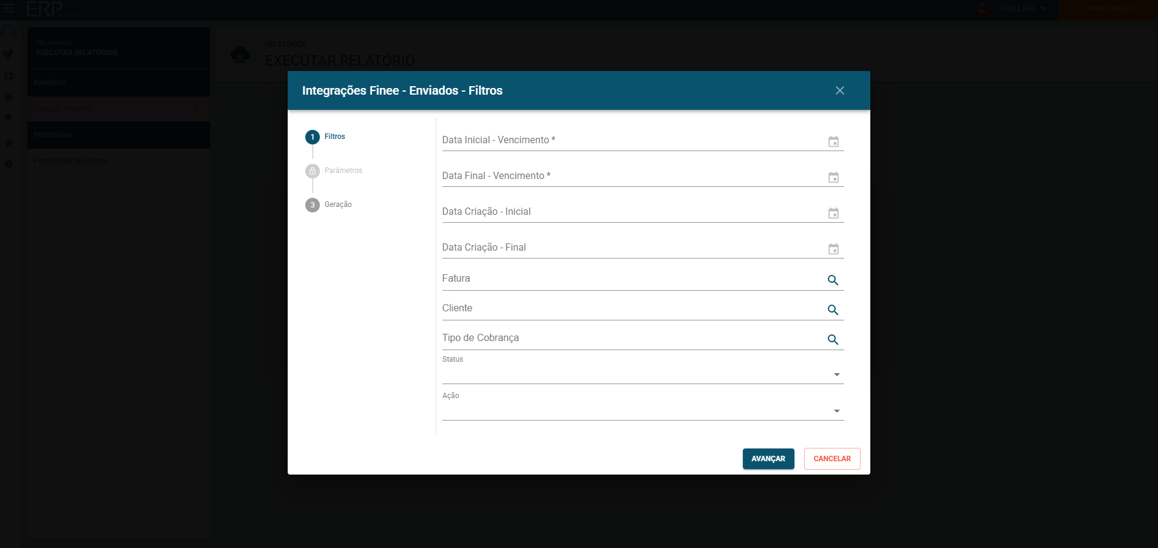Close the Filtros dialog with X
1158x548 pixels.
[x=839, y=90]
